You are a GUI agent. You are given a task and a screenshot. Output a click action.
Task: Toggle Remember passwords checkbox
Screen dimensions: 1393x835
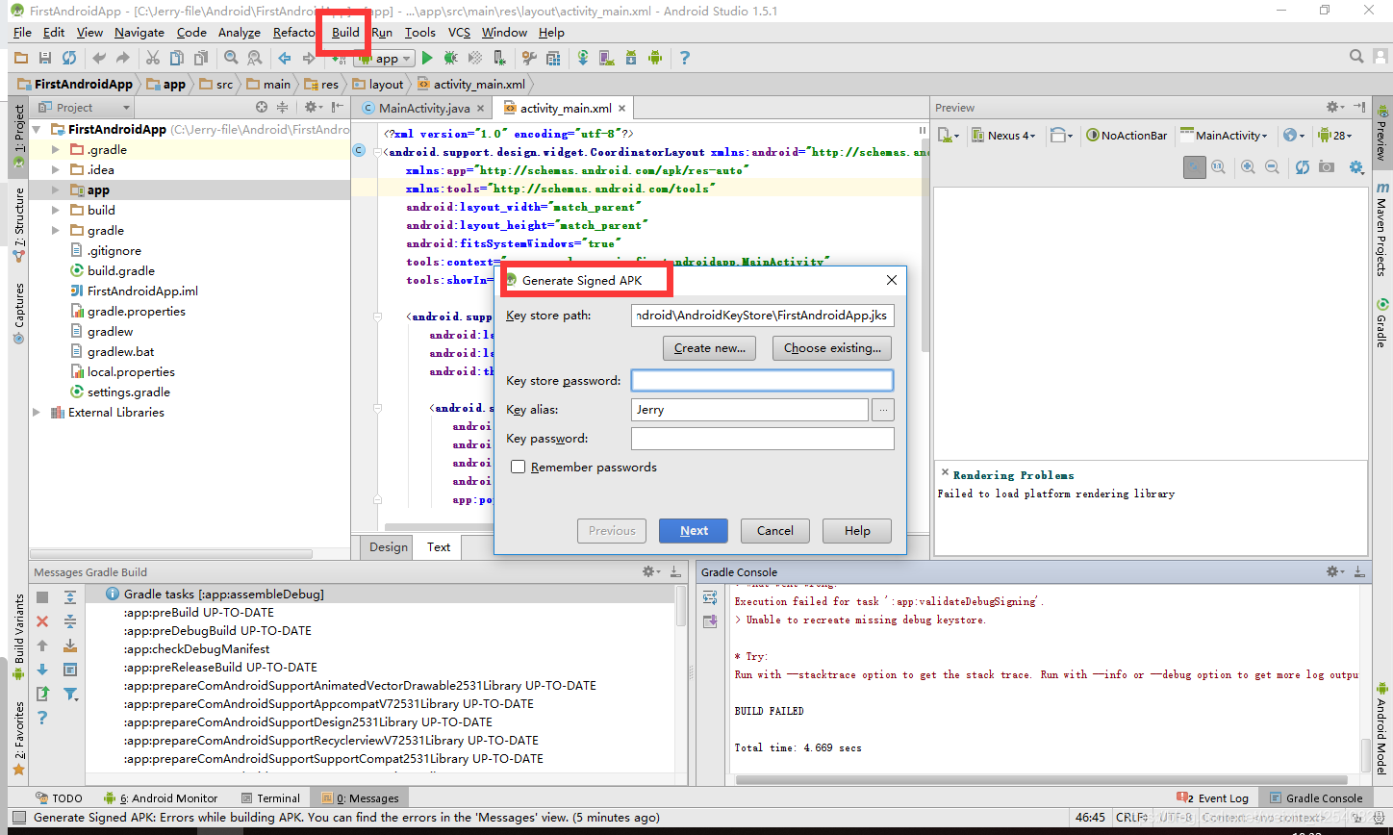pyautogui.click(x=519, y=467)
